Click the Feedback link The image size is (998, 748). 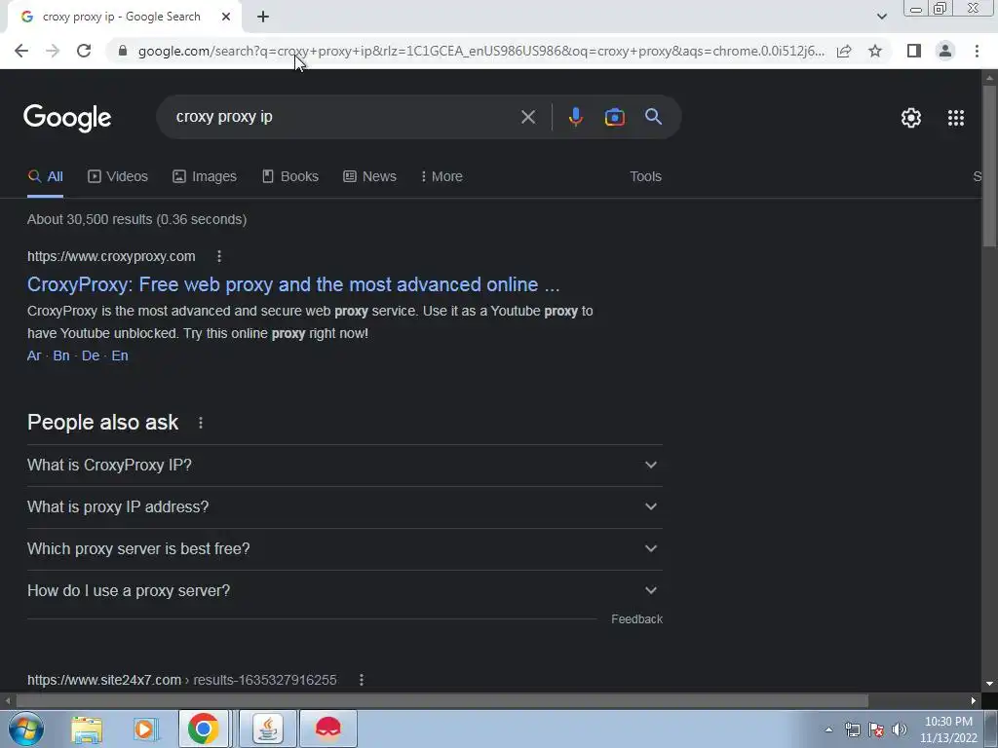click(636, 618)
